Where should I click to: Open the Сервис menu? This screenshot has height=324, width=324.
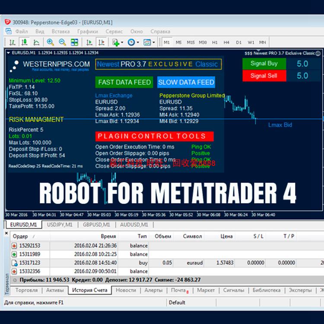coord(114,32)
